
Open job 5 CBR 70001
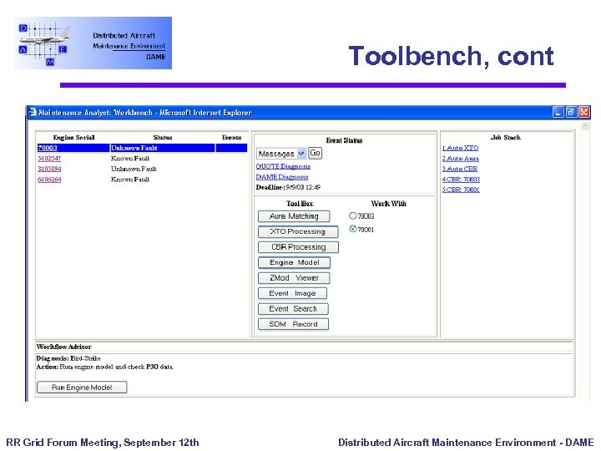click(461, 190)
